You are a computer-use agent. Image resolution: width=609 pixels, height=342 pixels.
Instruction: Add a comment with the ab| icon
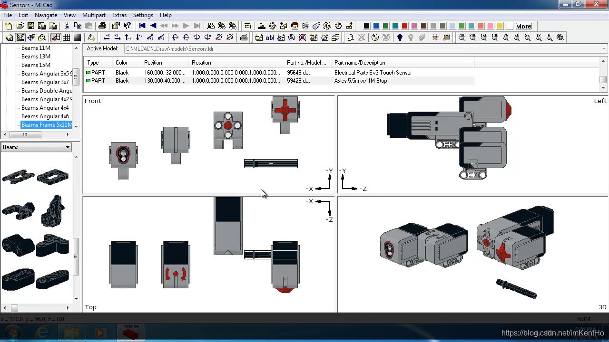coord(270,38)
